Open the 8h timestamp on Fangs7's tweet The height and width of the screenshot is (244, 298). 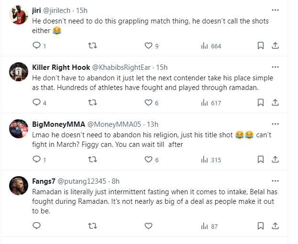tap(115, 181)
